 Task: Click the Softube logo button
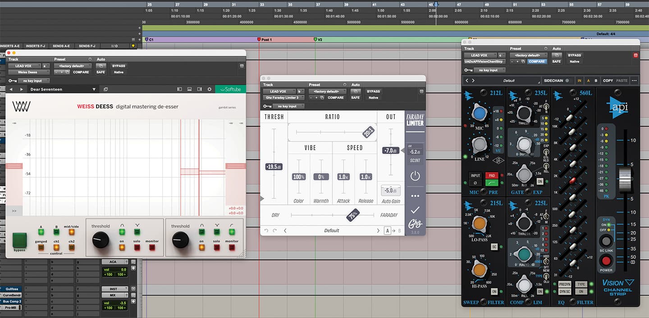click(230, 89)
